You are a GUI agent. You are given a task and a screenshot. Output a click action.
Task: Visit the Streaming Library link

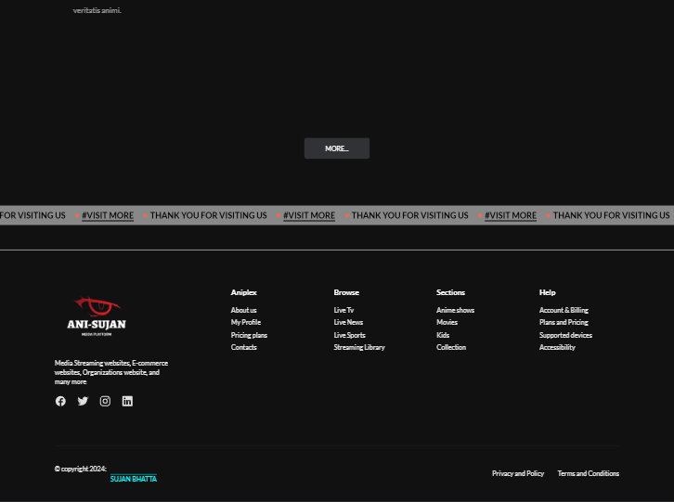click(358, 347)
